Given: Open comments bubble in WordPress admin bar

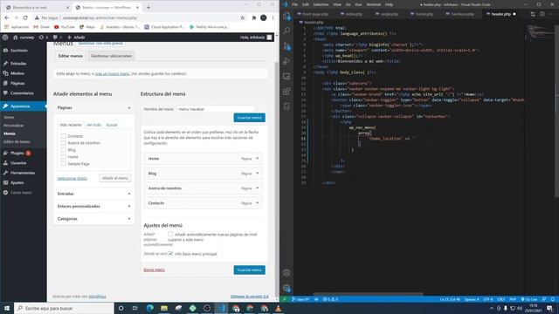Looking at the screenshot, I should (57, 37).
